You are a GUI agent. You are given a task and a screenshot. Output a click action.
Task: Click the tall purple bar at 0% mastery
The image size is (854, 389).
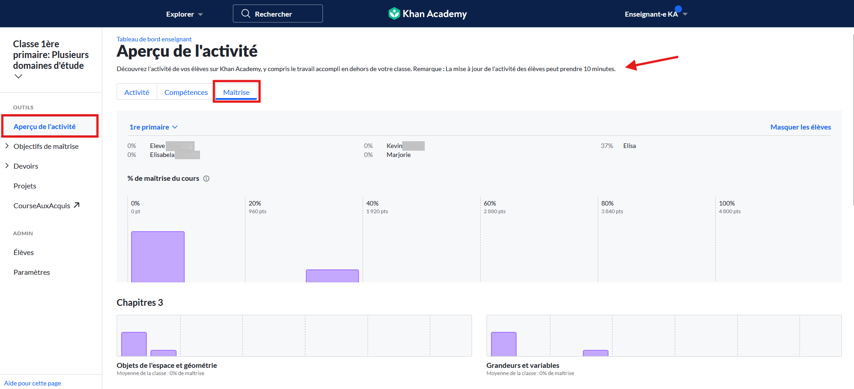point(158,257)
